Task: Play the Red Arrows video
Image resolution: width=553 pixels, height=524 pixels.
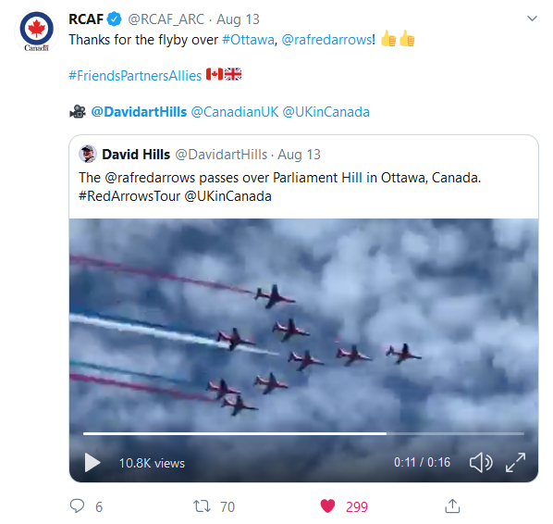Action: tap(92, 463)
